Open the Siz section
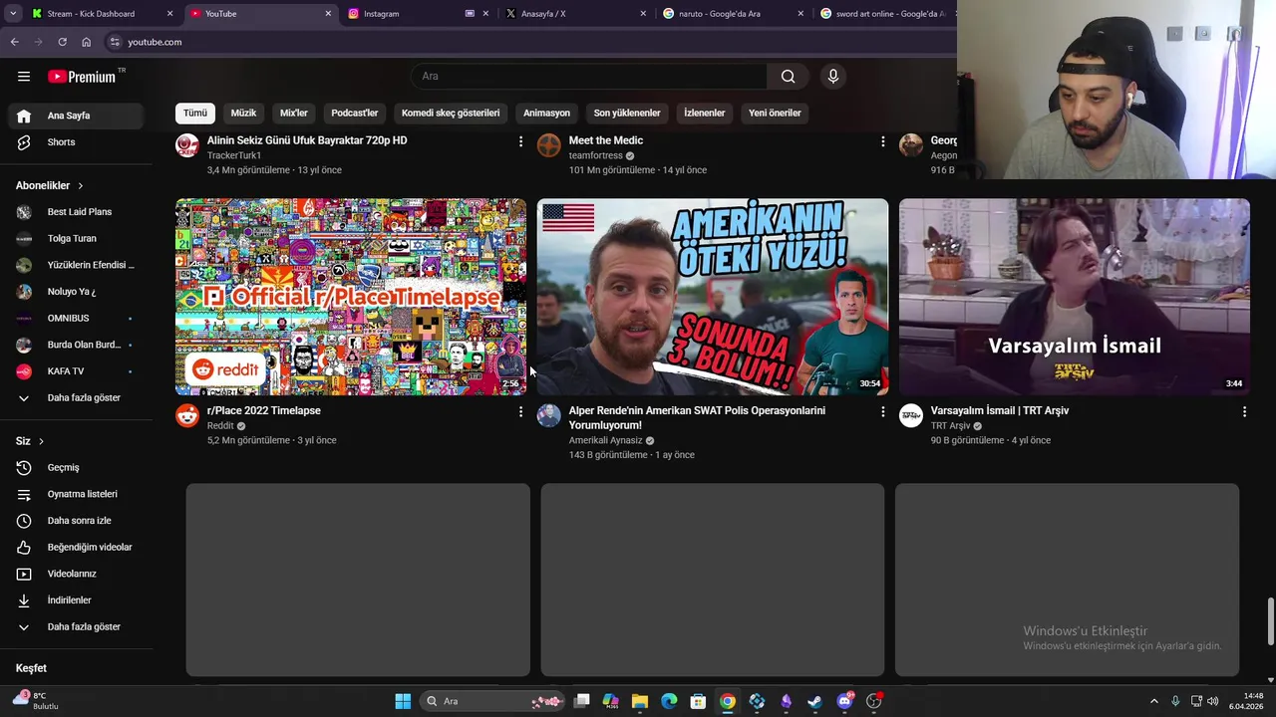Image resolution: width=1276 pixels, height=717 pixels. (x=30, y=441)
